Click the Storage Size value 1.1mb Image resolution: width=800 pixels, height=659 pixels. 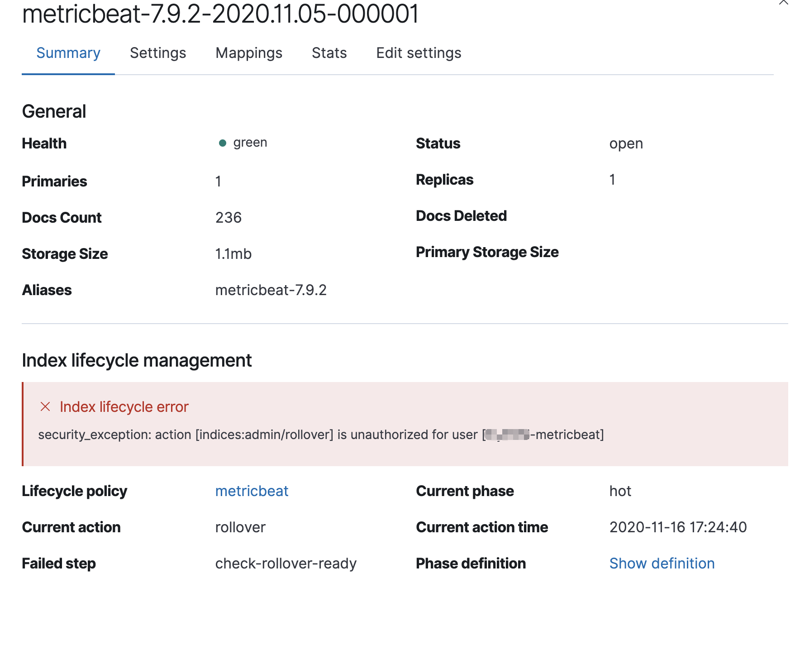click(x=233, y=254)
